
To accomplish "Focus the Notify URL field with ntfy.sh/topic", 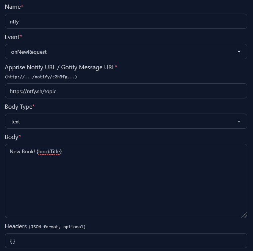I will click(x=126, y=91).
